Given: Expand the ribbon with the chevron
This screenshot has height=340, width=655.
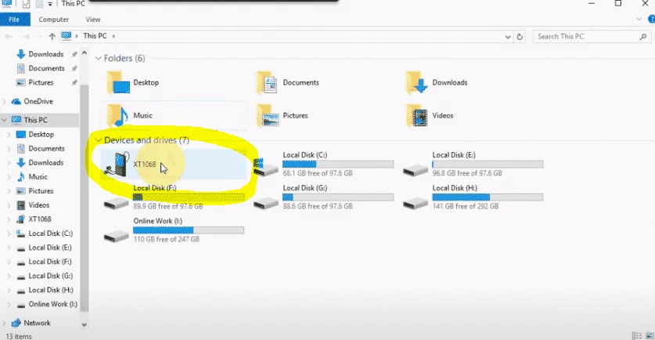Looking at the screenshot, I should pos(639,20).
